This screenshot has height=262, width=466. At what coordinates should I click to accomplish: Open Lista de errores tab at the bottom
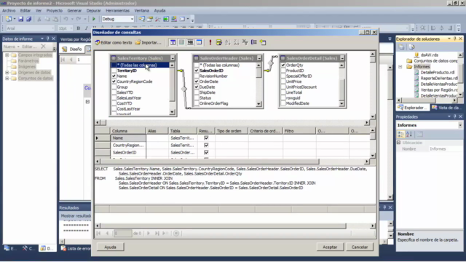[76, 248]
